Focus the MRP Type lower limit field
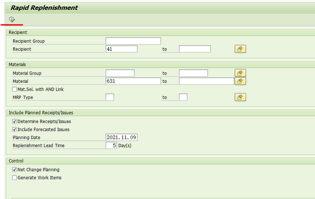Screen dimensions: 315x199 point(110,98)
